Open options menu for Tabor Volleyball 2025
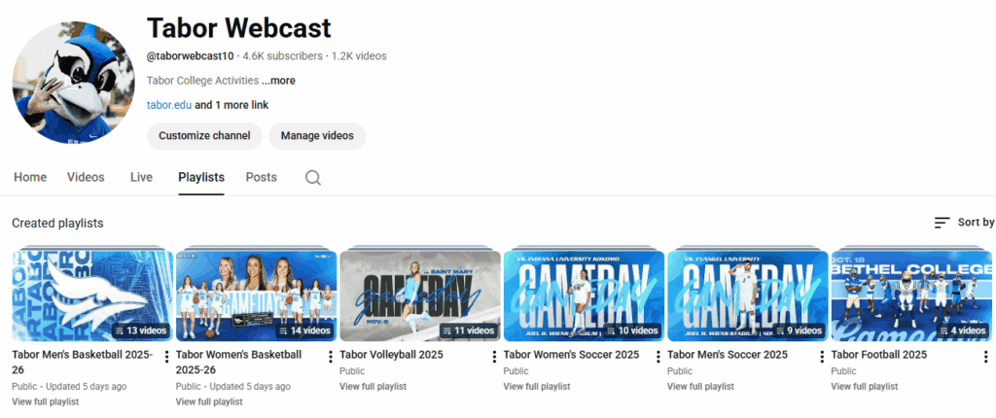Viewport: 996px width, 418px height. (494, 357)
